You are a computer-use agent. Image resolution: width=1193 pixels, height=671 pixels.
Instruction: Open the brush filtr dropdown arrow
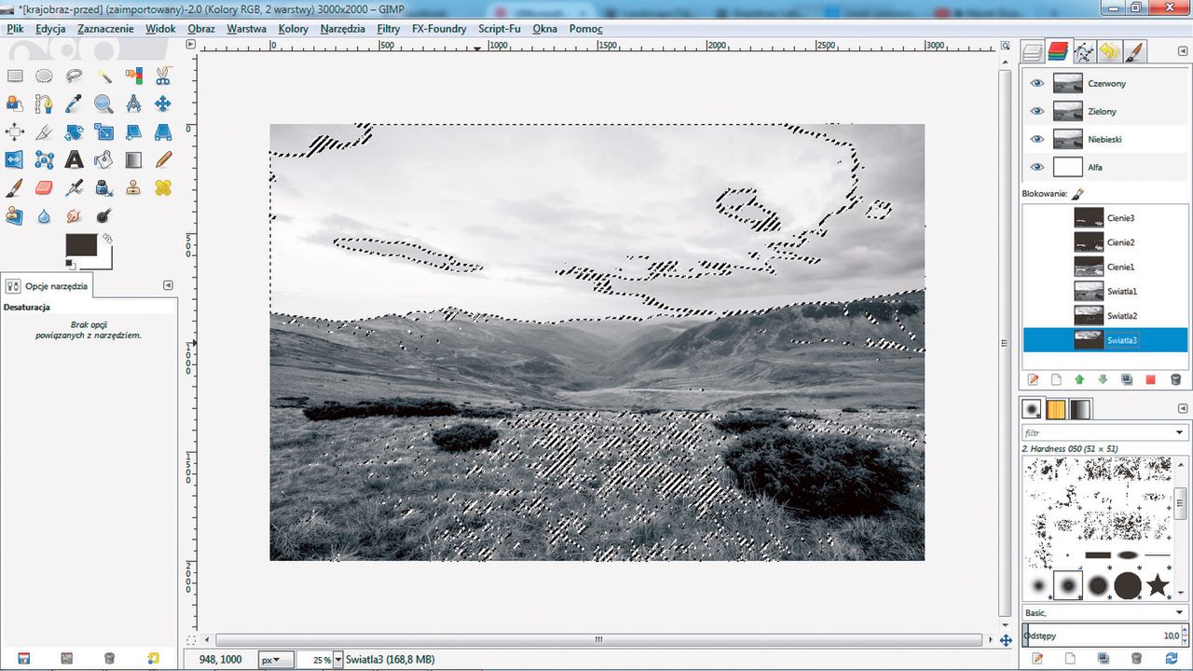click(1180, 433)
